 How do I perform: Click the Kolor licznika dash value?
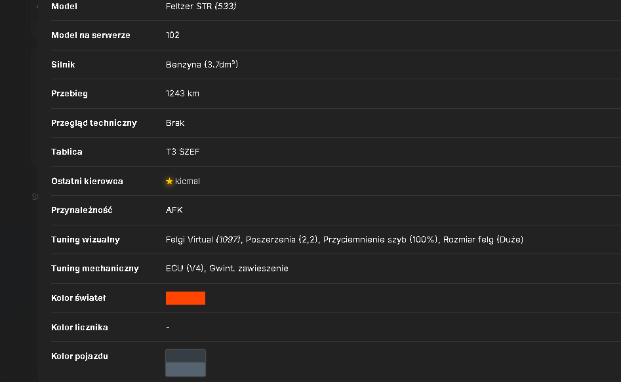click(x=168, y=327)
